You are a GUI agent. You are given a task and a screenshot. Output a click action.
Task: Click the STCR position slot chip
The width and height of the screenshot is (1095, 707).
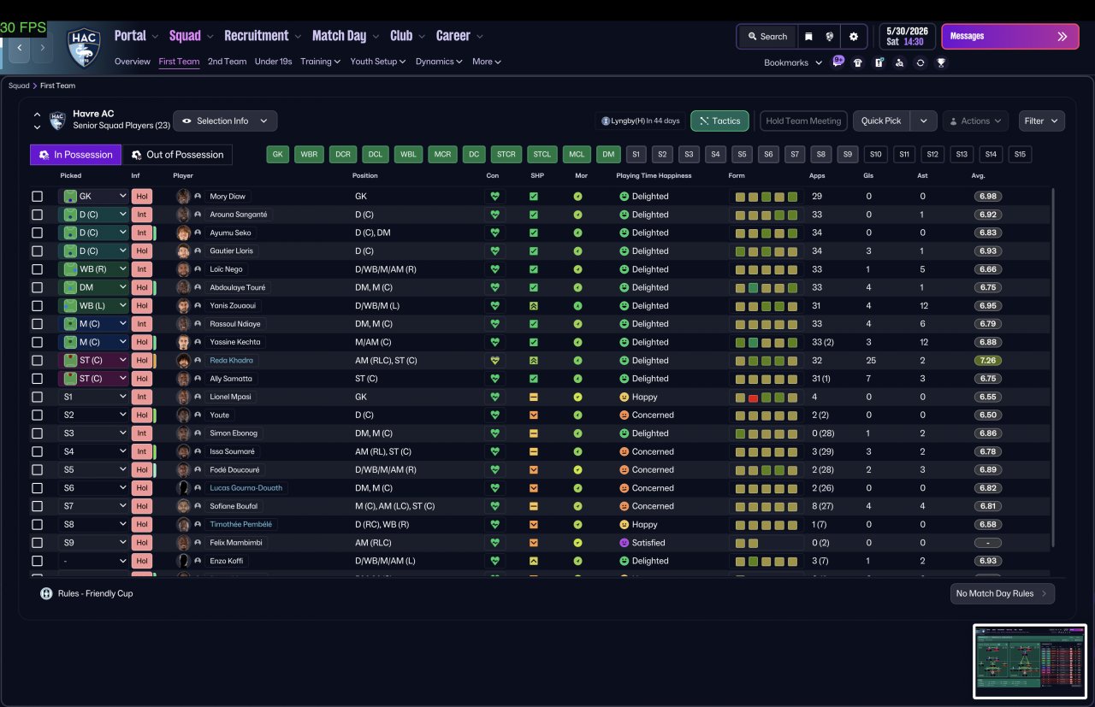(x=506, y=155)
